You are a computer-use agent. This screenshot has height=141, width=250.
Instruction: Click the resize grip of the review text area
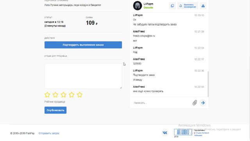click(x=121, y=88)
